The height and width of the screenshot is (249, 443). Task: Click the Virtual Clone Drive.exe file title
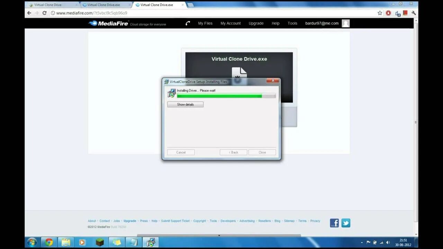click(239, 59)
